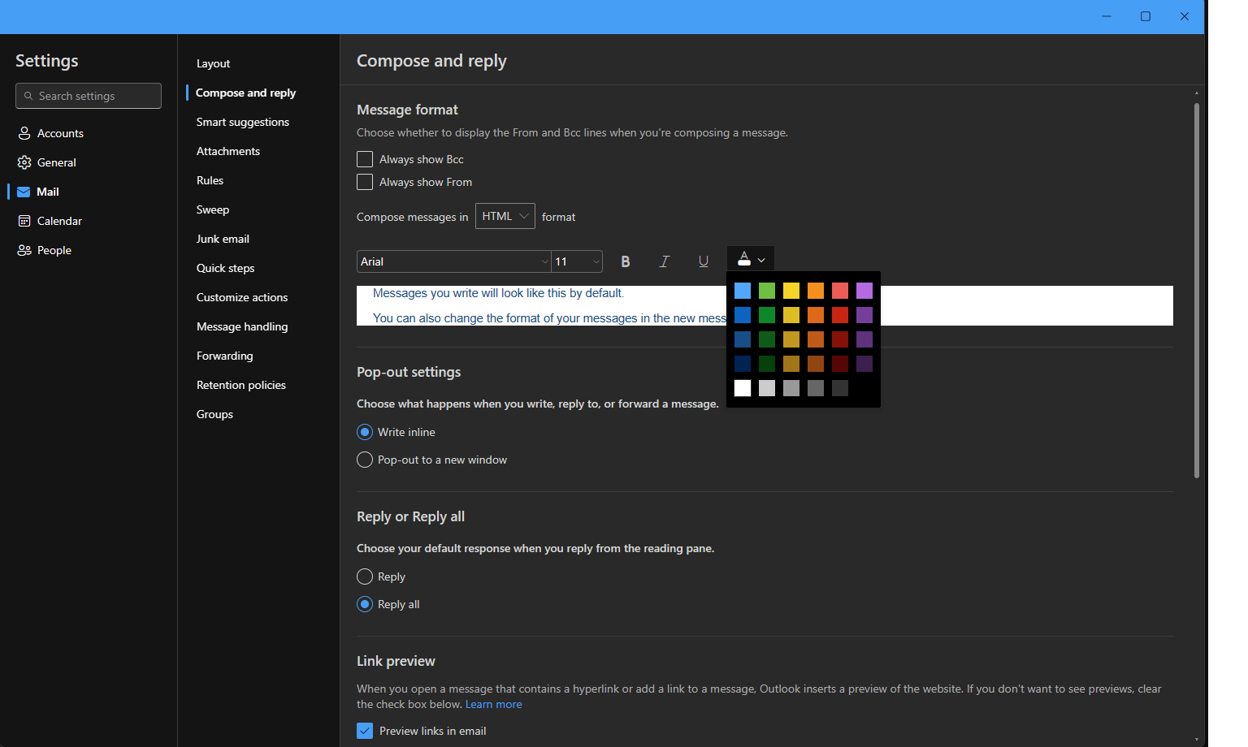Pick the white font color swatch
The width and height of the screenshot is (1248, 747).
742,387
